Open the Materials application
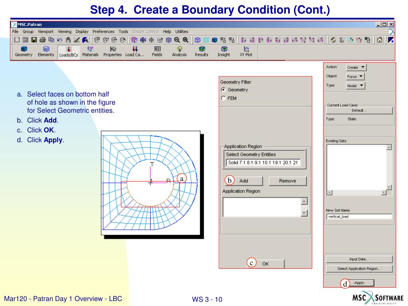 [x=90, y=51]
